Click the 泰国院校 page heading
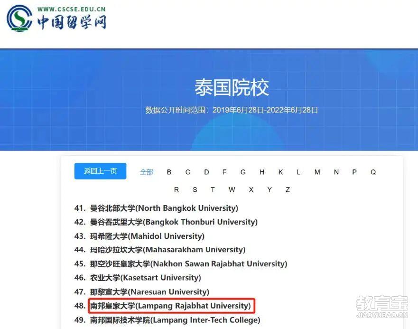Image resolution: width=418 pixels, height=329 pixels. pos(232,87)
